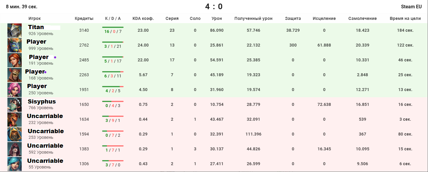Click the blue-faced champion avatar of level 999 Player

15,45
